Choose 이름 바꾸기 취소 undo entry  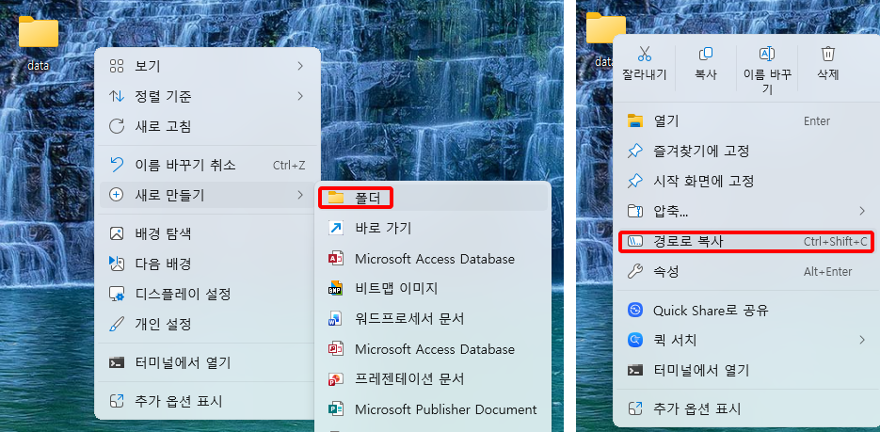208,165
